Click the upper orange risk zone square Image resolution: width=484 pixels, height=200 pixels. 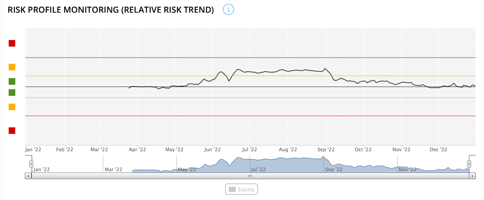(12, 67)
